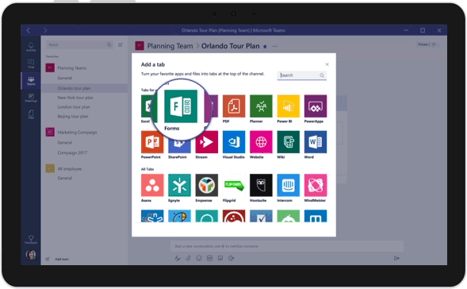Click the Private label at top right
This screenshot has width=467, height=289.
[x=423, y=44]
